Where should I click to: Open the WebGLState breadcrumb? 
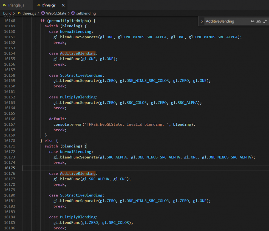[56, 13]
